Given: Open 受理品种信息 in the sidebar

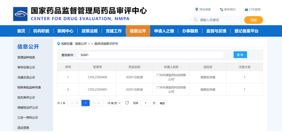Looking at the screenshot, I should tap(26, 57).
